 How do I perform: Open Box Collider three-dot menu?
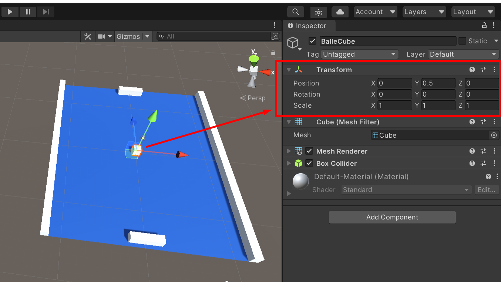(494, 163)
